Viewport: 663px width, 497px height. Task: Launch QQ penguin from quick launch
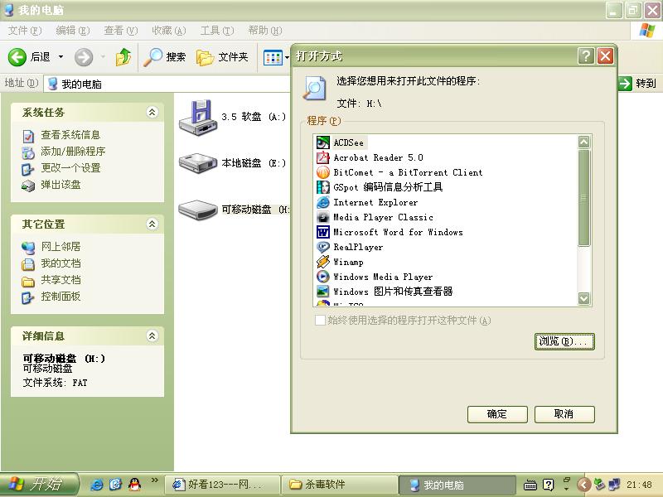(x=135, y=485)
